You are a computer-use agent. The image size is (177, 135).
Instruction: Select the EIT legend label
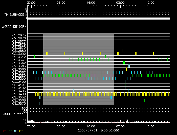[21, 131]
